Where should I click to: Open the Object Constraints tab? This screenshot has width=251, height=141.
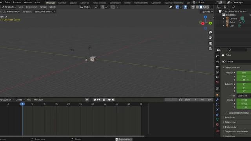coord(217,115)
